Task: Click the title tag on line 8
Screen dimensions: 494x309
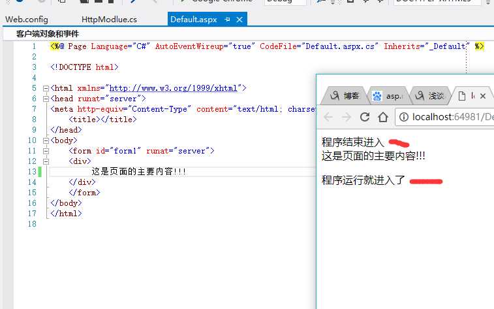Action: click(102, 120)
